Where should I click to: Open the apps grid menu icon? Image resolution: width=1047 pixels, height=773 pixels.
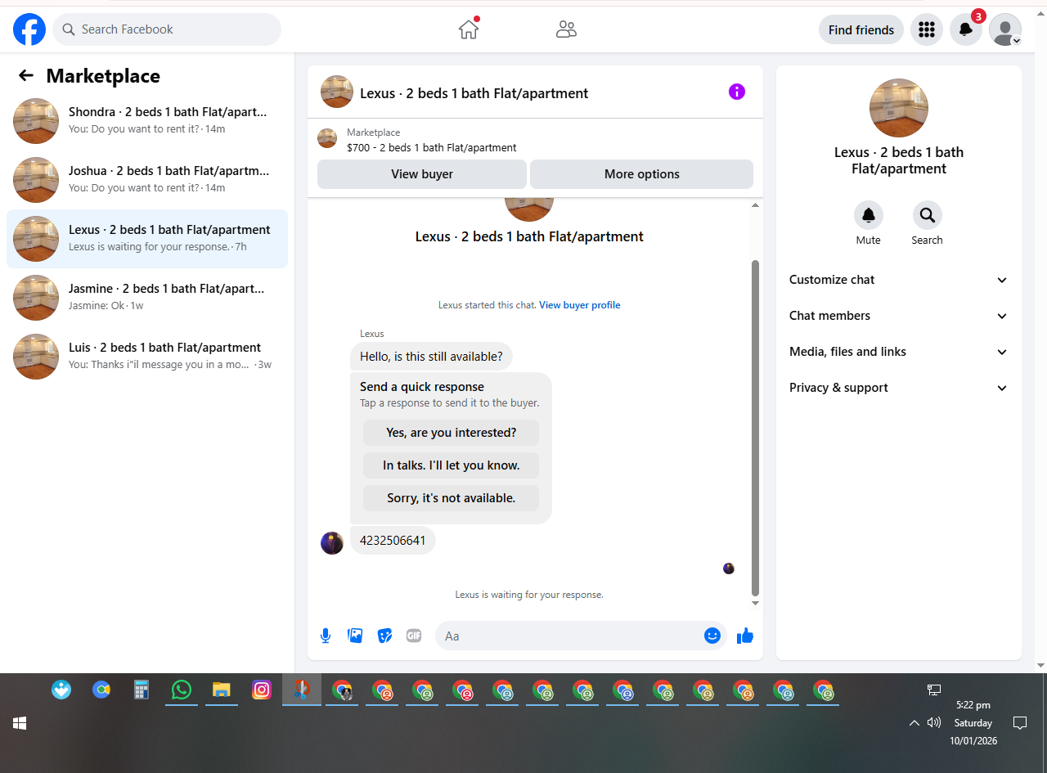pos(927,29)
